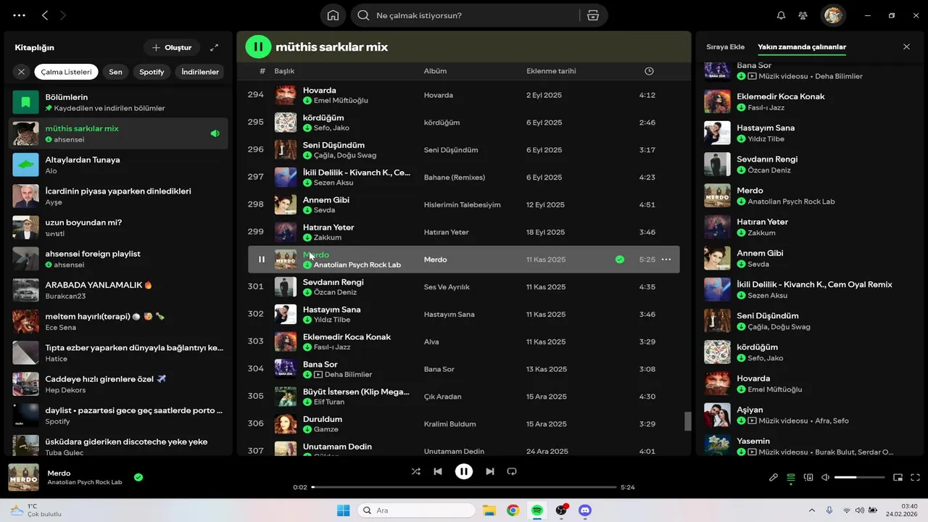Adjust the volume slider
The image size is (928, 522).
(x=859, y=478)
